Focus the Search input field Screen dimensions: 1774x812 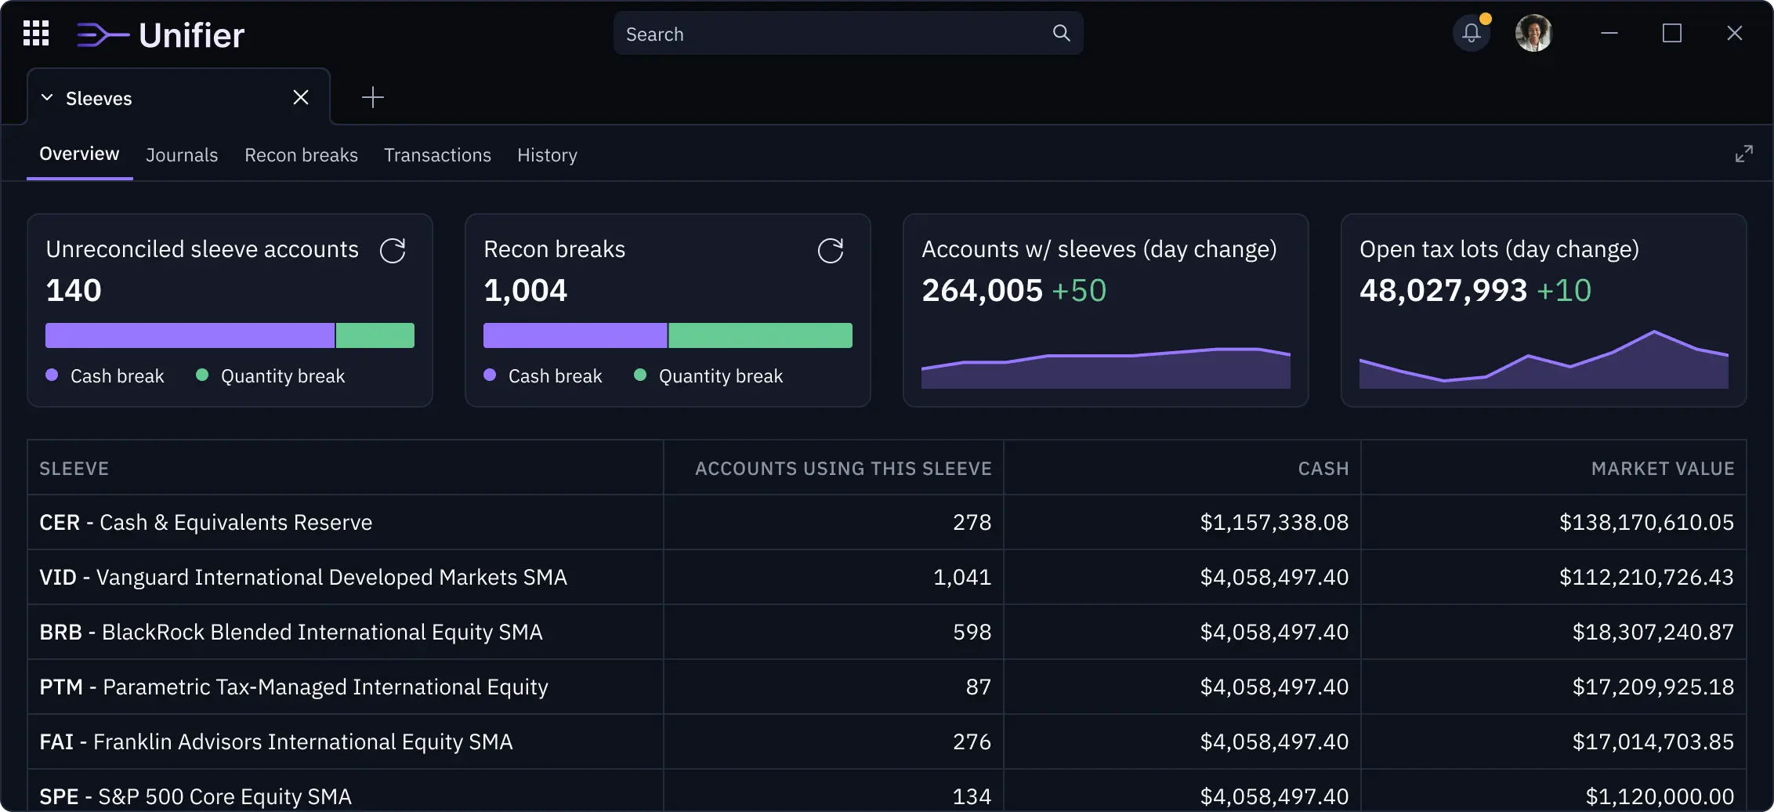(x=848, y=34)
